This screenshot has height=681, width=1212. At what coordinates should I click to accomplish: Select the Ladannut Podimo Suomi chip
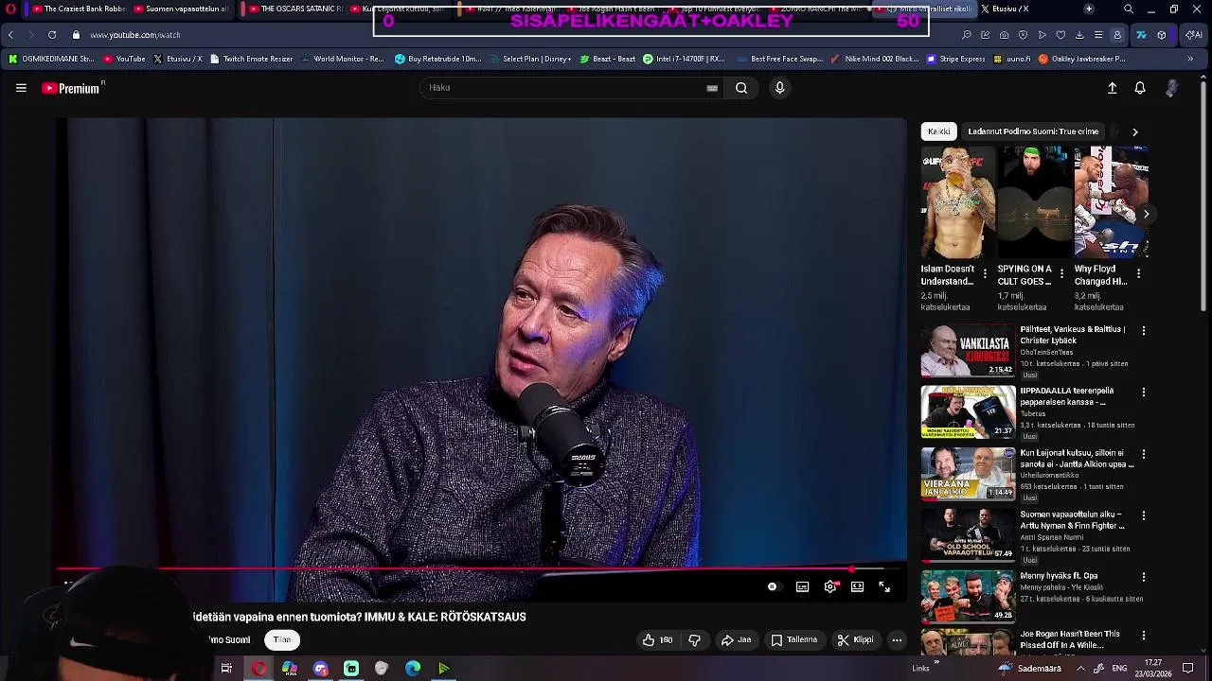click(1033, 131)
